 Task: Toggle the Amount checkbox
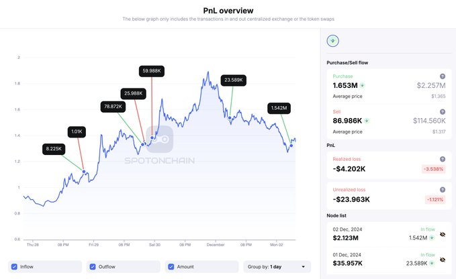click(171, 266)
